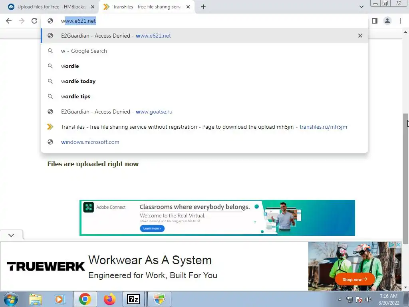The height and width of the screenshot is (307, 409).
Task: Click the TransFiles arrow icon in suggestions
Action: [50, 127]
